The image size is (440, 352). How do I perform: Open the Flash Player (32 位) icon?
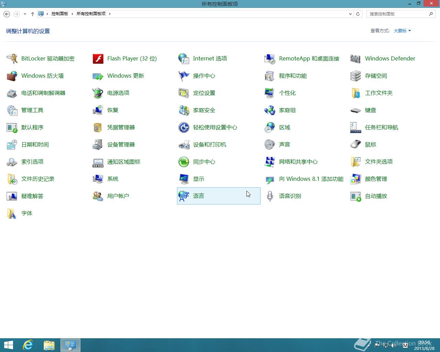(98, 58)
